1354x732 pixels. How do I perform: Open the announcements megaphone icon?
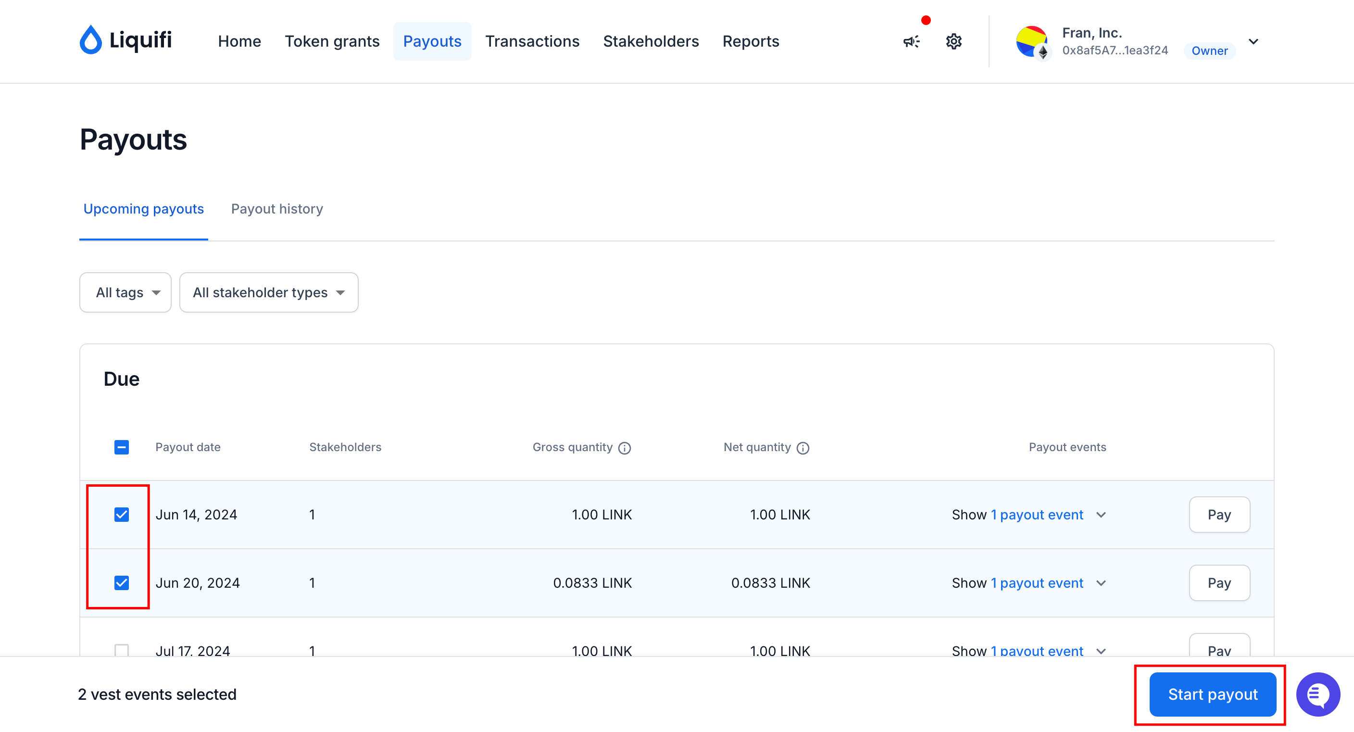click(x=912, y=41)
